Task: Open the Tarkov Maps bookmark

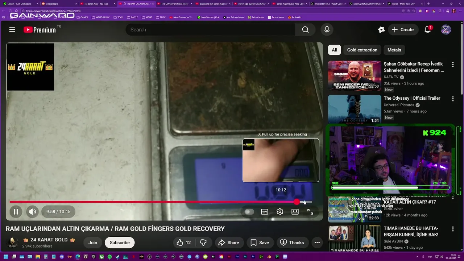Action: pos(256,17)
